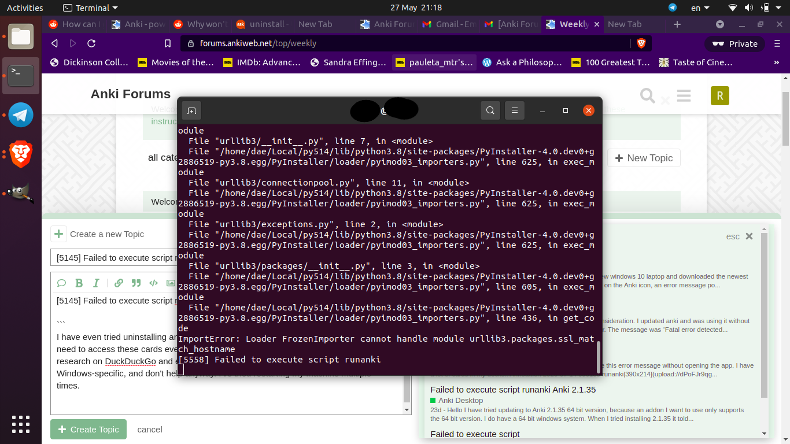790x444 pixels.
Task: Go back using the browser back arrow
Action: pos(54,43)
